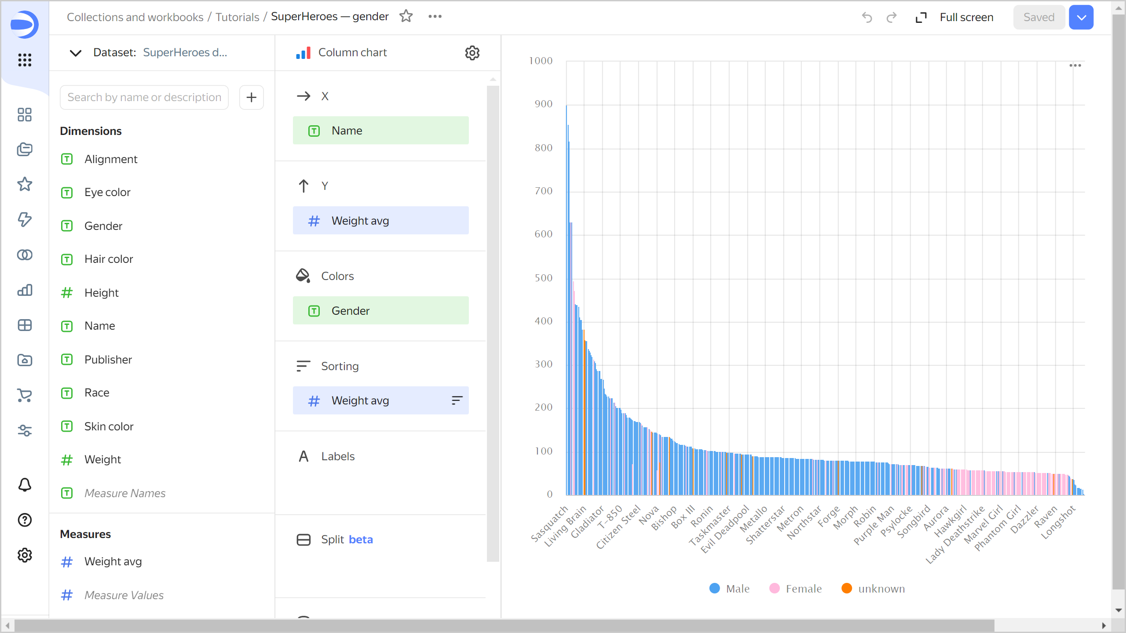Open collections and workbooks sidebar icon
This screenshot has width=1126, height=633.
25,149
